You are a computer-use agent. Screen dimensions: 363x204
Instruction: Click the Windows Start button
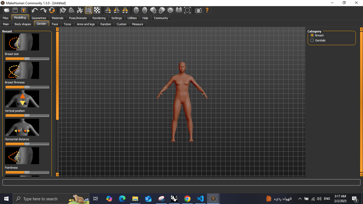point(6,199)
